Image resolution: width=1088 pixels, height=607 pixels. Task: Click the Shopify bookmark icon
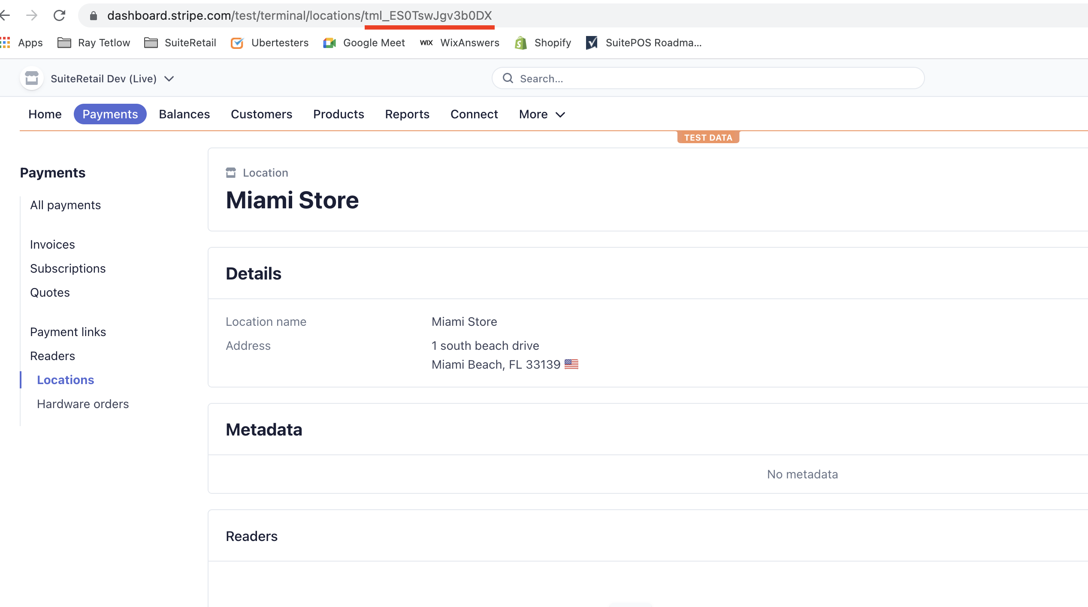[521, 43]
